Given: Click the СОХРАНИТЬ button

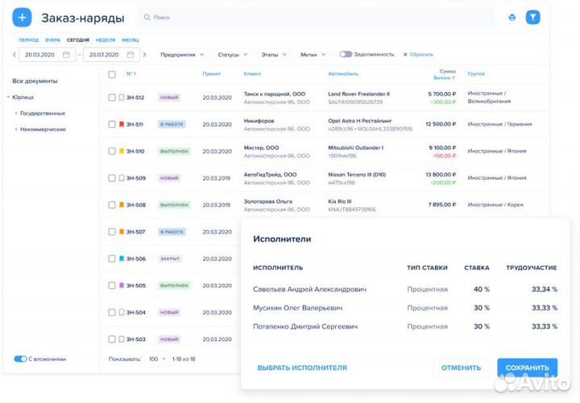Looking at the screenshot, I should pos(527,368).
